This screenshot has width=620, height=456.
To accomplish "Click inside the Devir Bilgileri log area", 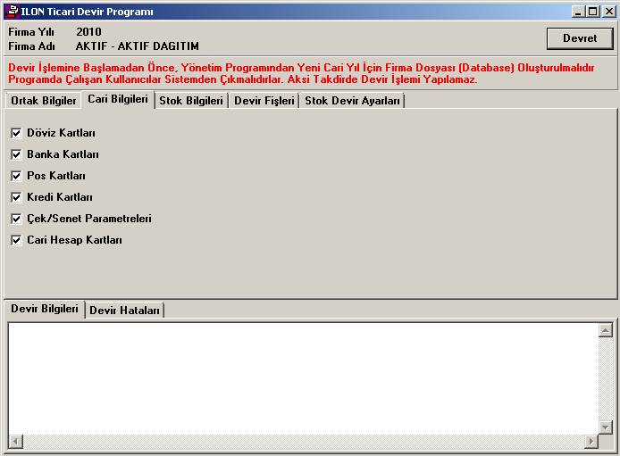I will pyautogui.click(x=303, y=378).
